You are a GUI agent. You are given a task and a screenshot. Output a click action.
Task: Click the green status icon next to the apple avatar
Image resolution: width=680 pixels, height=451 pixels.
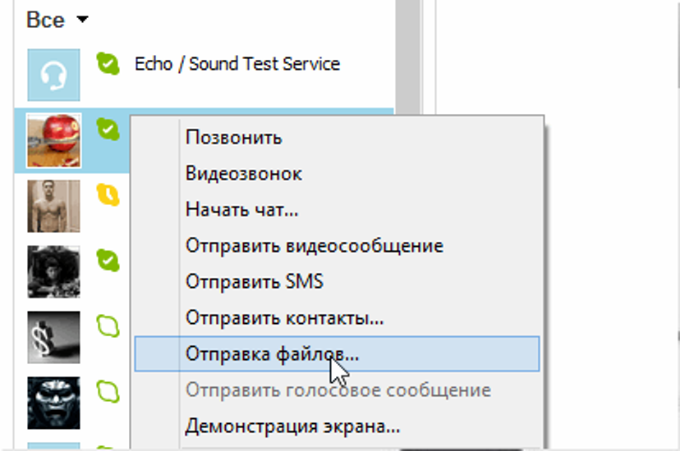click(108, 129)
